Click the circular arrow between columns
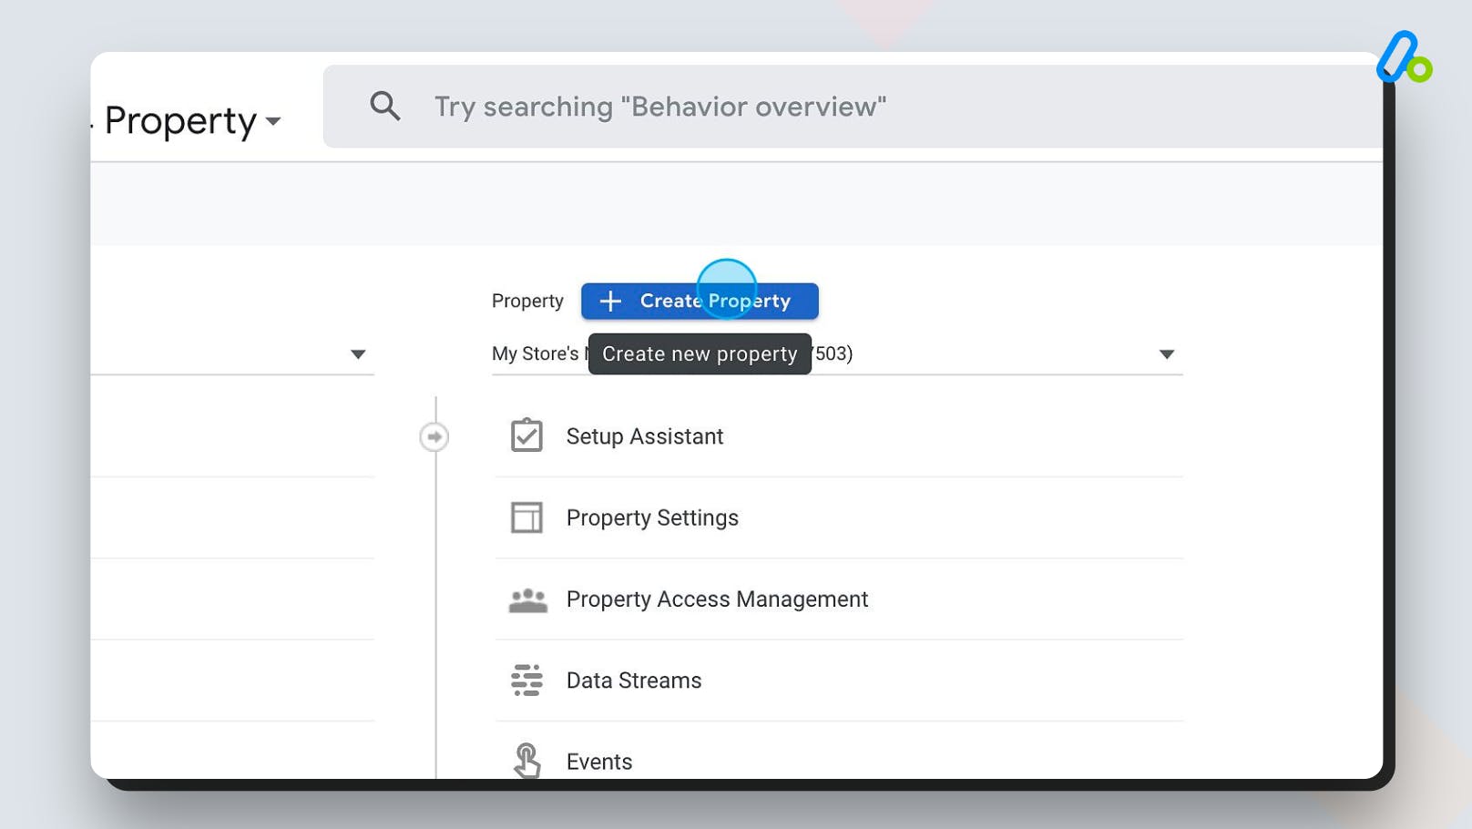The width and height of the screenshot is (1472, 829). click(434, 436)
